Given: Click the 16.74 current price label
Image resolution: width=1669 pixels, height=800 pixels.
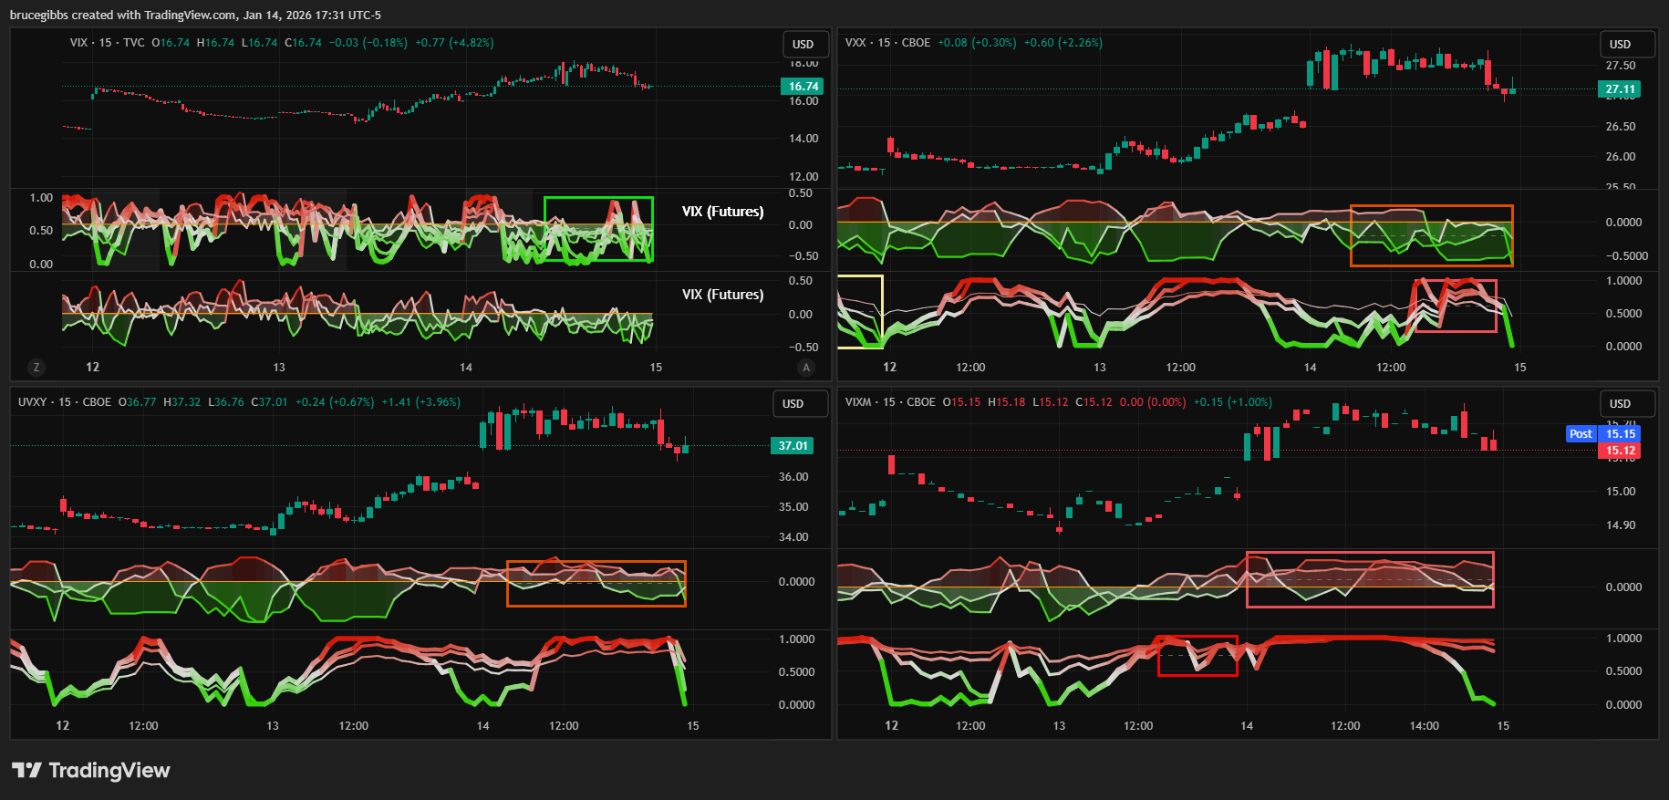Looking at the screenshot, I should [803, 87].
